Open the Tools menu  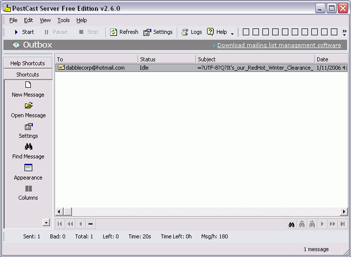[x=64, y=20]
